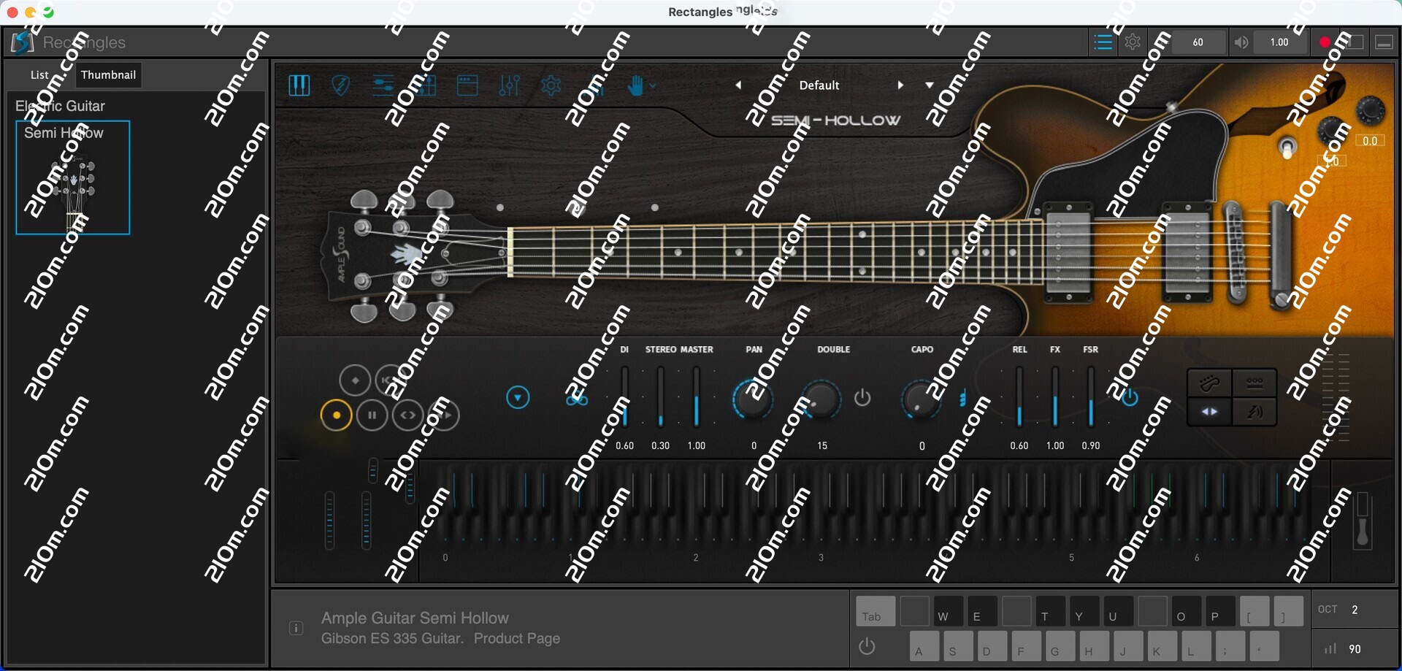
Task: Toggle the blue chain link icon
Action: tap(577, 399)
